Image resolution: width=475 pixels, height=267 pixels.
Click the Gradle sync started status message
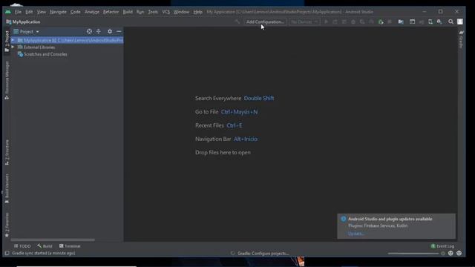click(43, 253)
